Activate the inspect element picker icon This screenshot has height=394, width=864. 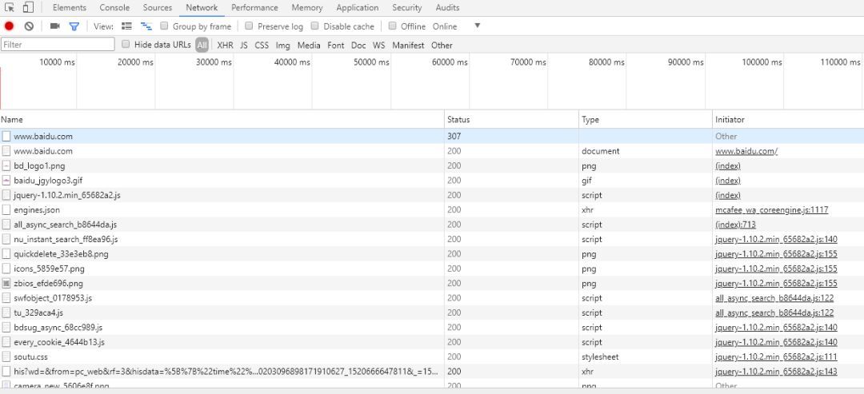(x=10, y=8)
